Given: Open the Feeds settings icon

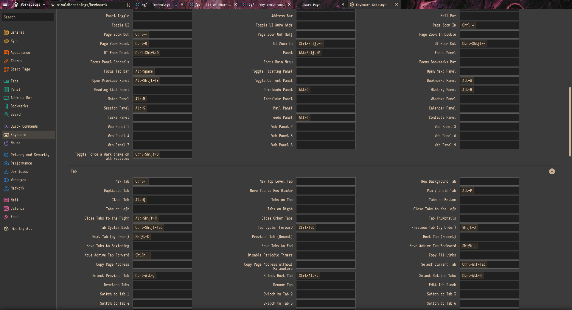Looking at the screenshot, I should pos(6,217).
